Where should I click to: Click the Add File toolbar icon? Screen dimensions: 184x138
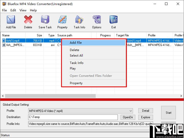pos(11,20)
